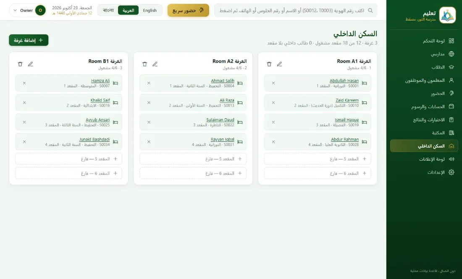Assign a student to Room B1 seat 5
Image resolution: width=462 pixels, height=279 pixels.
(68, 159)
